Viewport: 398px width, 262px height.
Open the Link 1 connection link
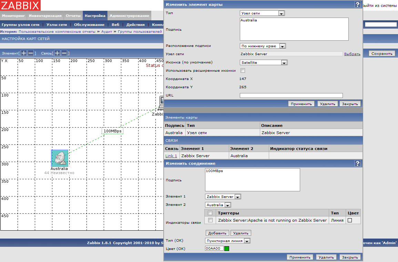171,156
